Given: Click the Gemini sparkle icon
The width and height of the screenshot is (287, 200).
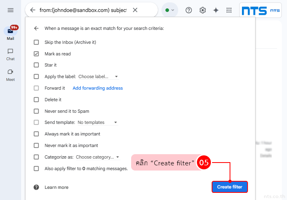Looking at the screenshot, I should pyautogui.click(x=216, y=10).
